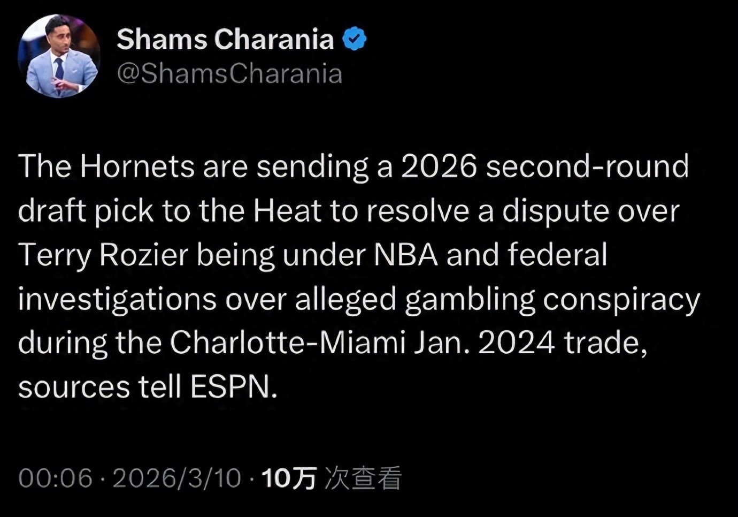Click Shams Charania's profile avatar photo

point(59,56)
